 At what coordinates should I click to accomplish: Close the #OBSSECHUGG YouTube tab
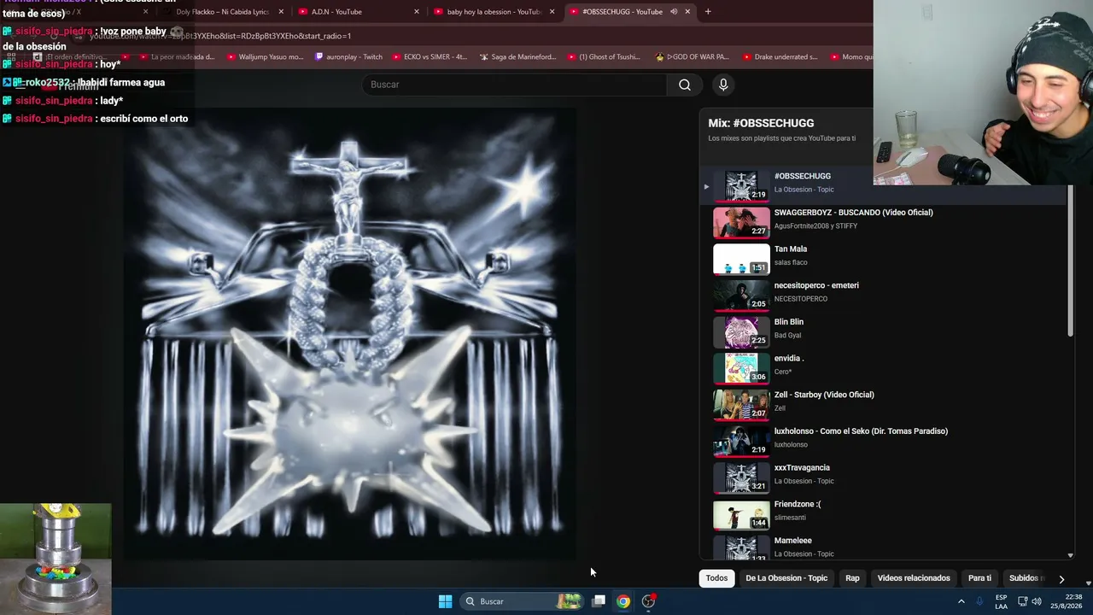687,12
